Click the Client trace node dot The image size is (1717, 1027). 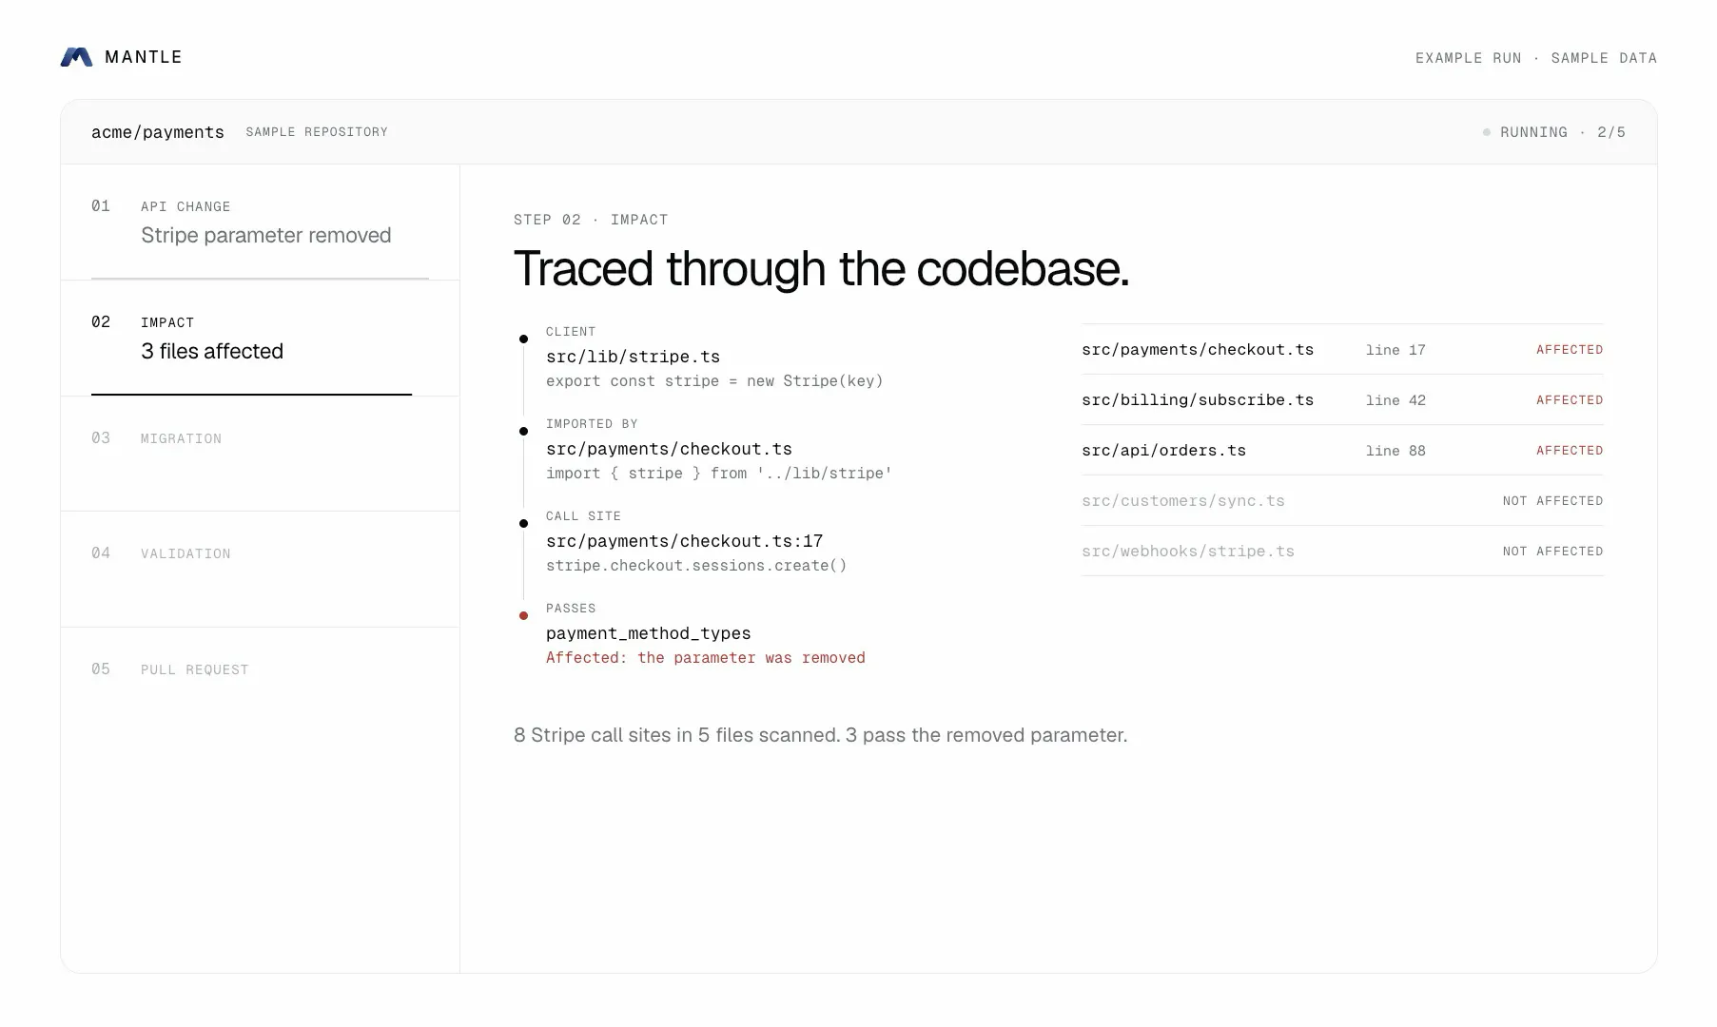523,339
